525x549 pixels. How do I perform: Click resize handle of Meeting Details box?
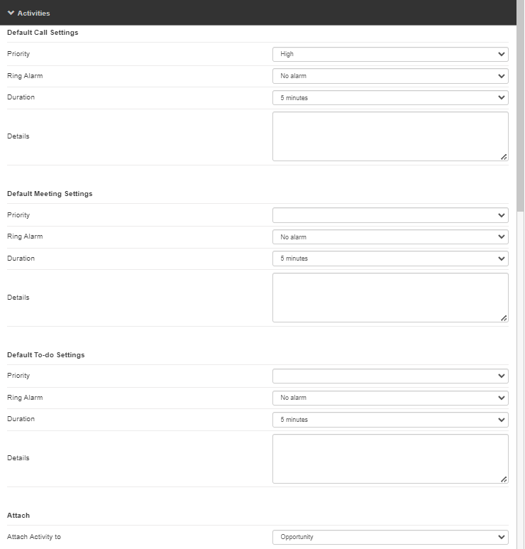[x=504, y=318]
